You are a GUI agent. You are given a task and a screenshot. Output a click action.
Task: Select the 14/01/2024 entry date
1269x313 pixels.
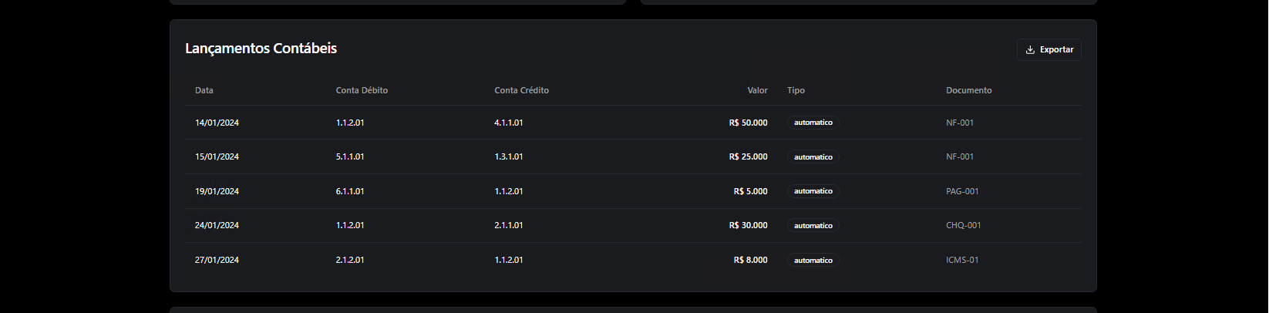click(x=217, y=123)
